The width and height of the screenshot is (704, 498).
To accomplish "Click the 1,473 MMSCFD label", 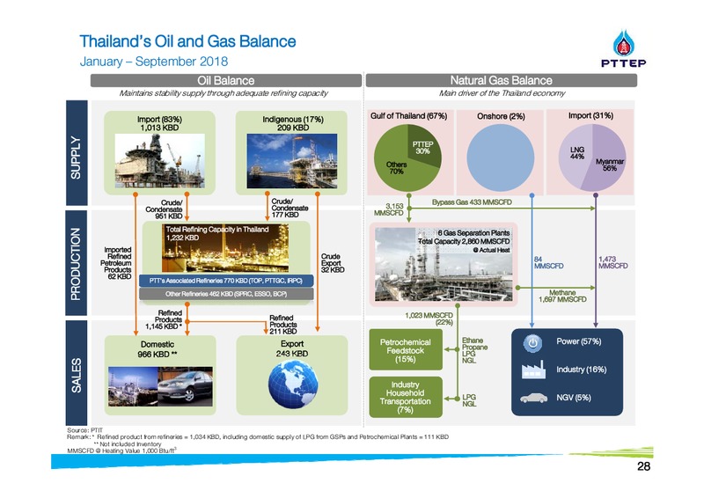I will tap(612, 263).
